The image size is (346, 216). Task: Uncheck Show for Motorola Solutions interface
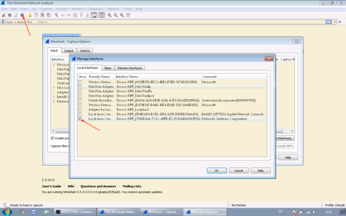click(x=80, y=119)
